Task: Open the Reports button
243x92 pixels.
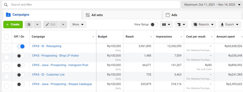Action: (204, 24)
